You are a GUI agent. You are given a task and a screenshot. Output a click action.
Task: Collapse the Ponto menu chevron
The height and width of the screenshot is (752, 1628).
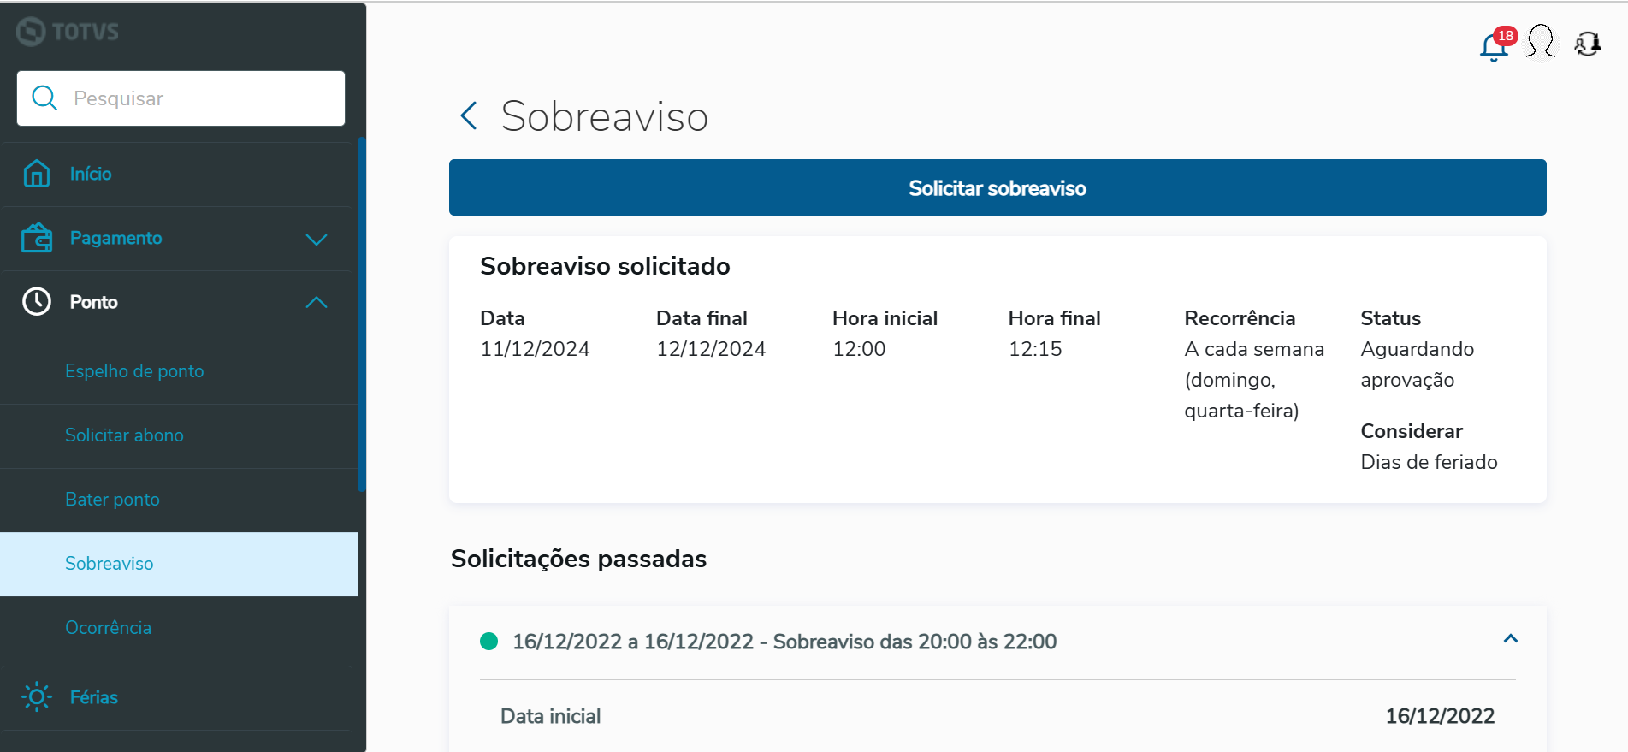317,302
